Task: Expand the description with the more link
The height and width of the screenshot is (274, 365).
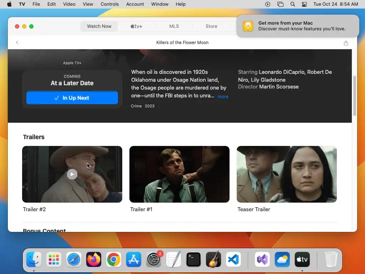Action: pos(223,96)
